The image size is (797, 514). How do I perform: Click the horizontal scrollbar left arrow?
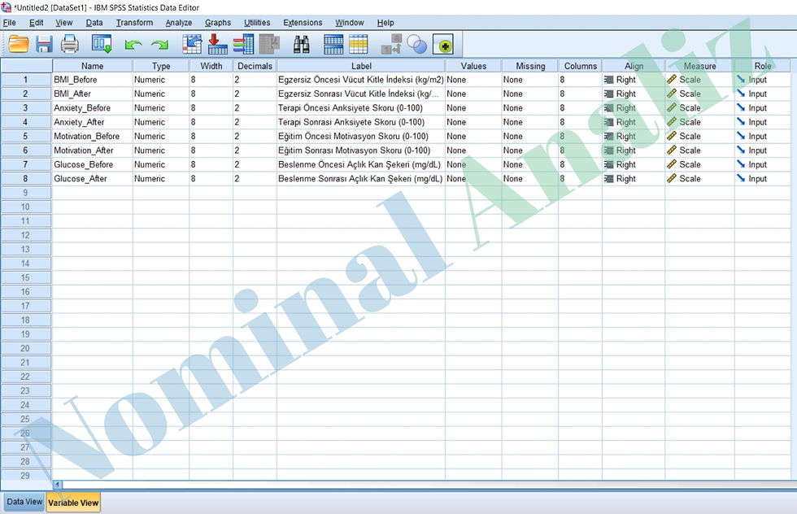(57, 485)
